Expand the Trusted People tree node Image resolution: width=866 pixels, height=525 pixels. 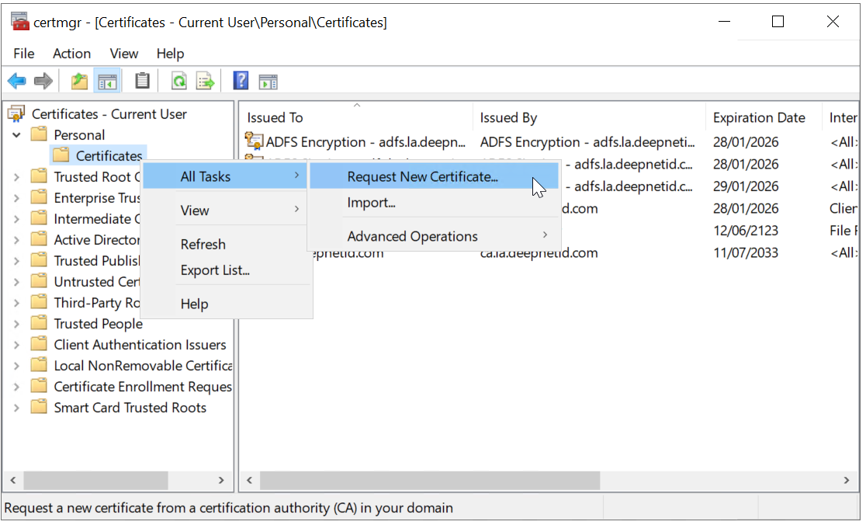(x=17, y=324)
